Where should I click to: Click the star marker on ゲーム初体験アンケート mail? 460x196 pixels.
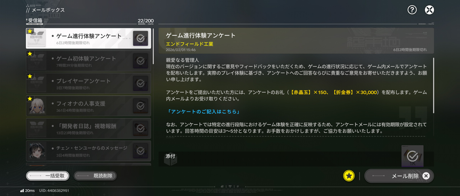coord(30,54)
